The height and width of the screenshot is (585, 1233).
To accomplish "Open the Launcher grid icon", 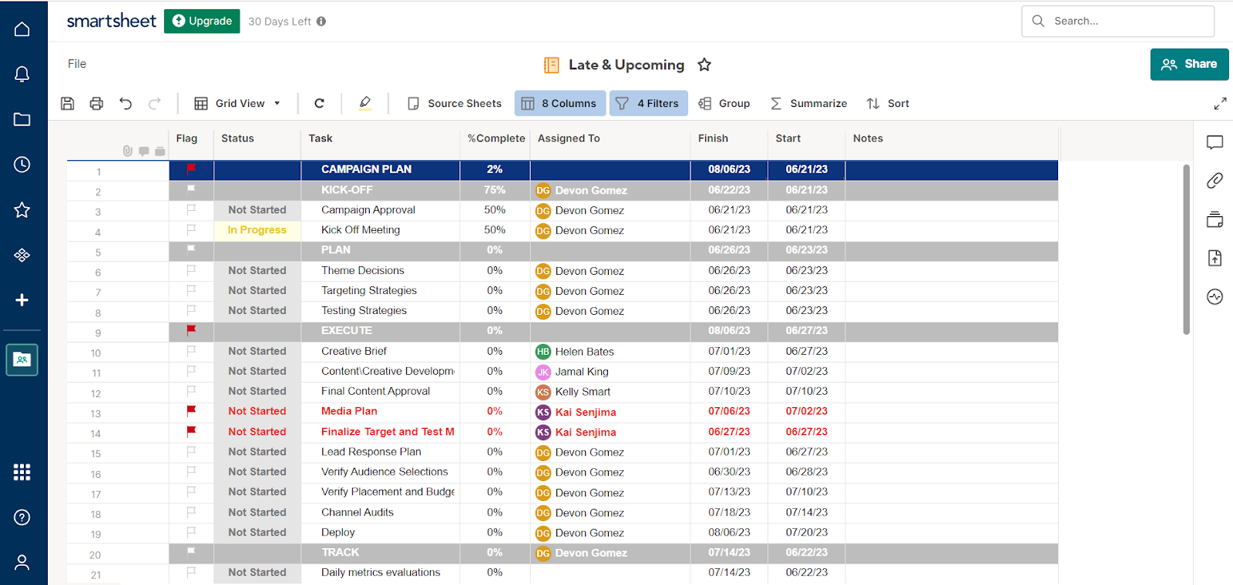I will coord(22,472).
